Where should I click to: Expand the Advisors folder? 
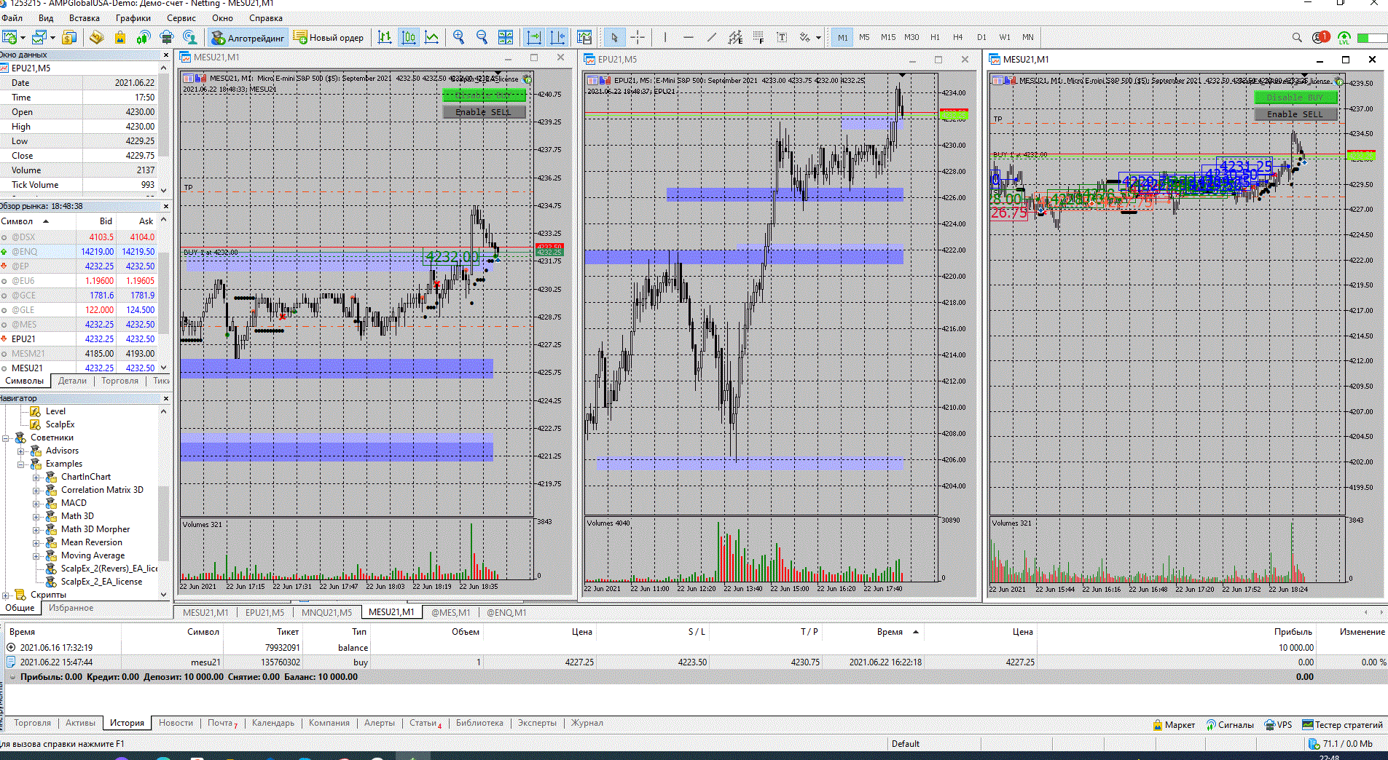[21, 451]
